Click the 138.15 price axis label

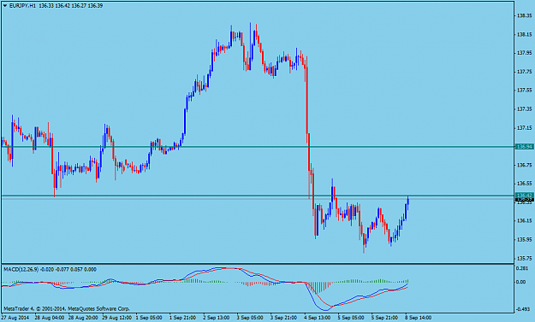coord(525,35)
